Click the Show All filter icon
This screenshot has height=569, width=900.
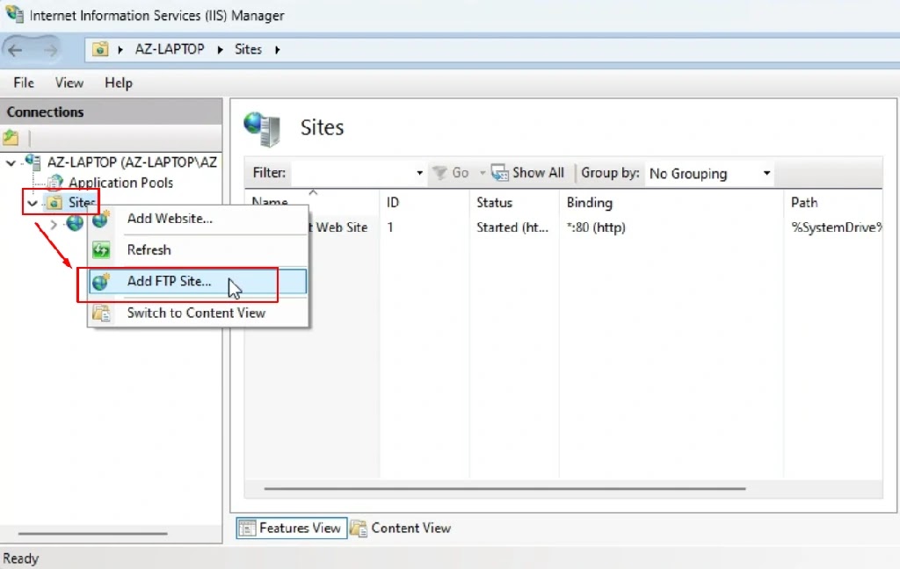499,173
